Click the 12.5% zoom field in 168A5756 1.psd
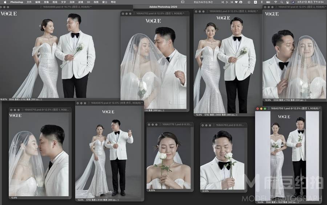 pos(261,202)
